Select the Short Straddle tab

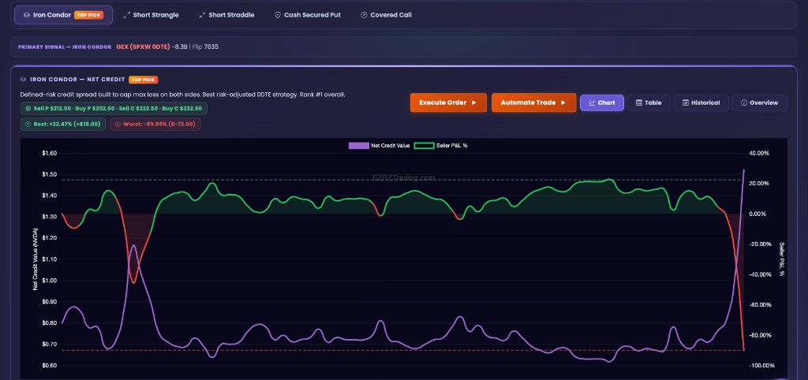tap(226, 15)
